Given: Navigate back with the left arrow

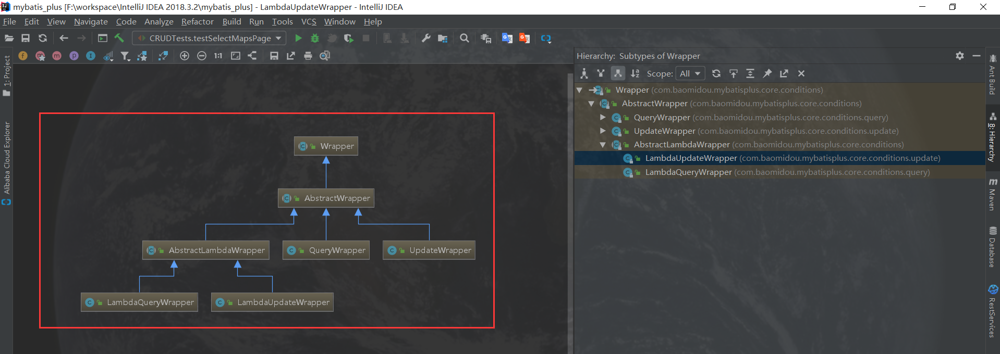Looking at the screenshot, I should click(64, 38).
